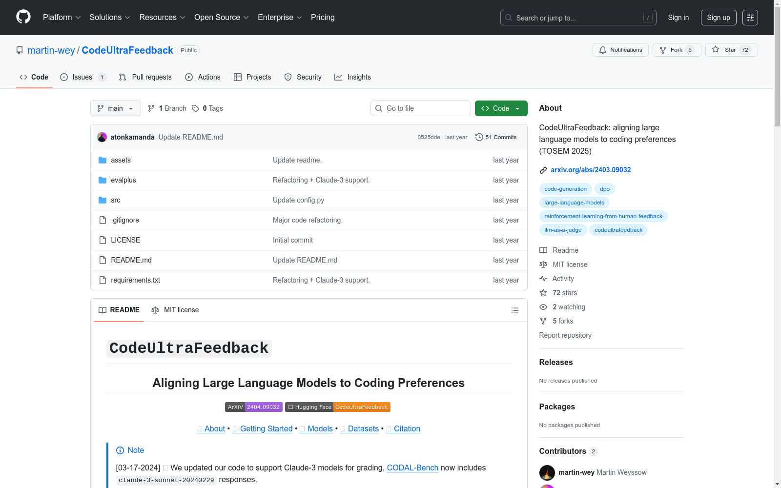Fork the repository
The height and width of the screenshot is (488, 781).
point(677,50)
